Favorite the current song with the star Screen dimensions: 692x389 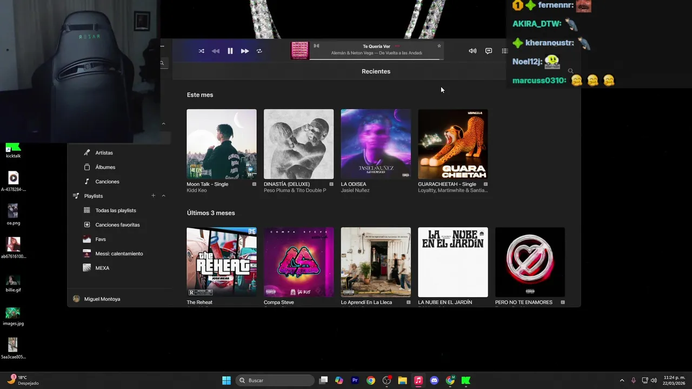click(439, 46)
